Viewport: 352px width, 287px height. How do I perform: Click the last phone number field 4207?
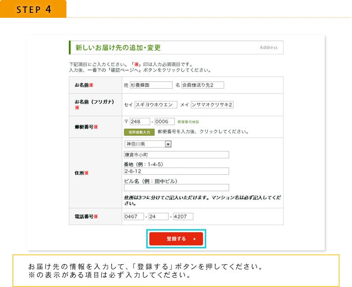[x=182, y=216]
